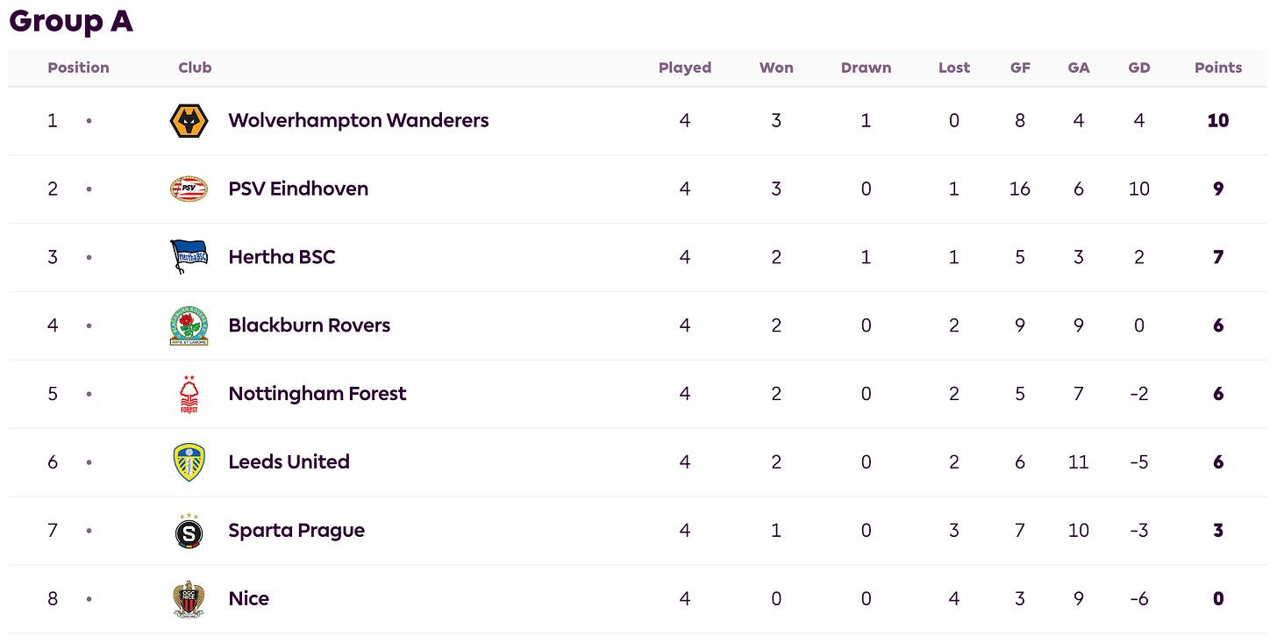This screenshot has width=1277, height=643.
Task: Click the Leeds United shield badge
Action: [x=189, y=462]
